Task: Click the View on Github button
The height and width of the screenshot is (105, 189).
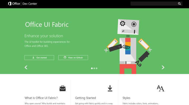Action: click(x=73, y=58)
